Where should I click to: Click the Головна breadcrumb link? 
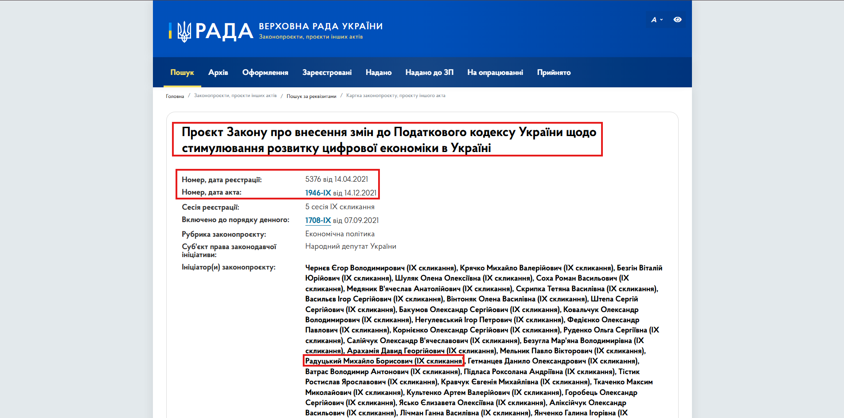point(175,96)
